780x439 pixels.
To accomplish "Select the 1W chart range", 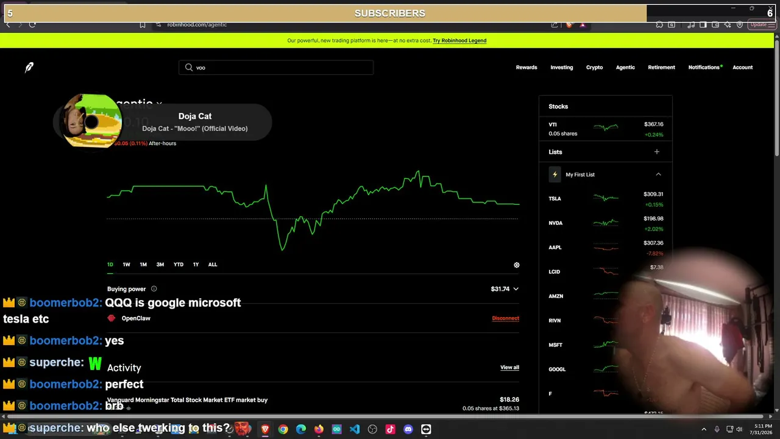I will pyautogui.click(x=126, y=265).
